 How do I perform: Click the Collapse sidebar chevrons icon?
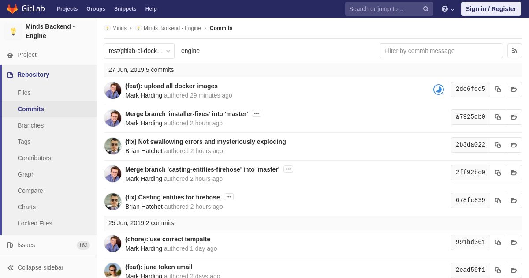[11, 268]
